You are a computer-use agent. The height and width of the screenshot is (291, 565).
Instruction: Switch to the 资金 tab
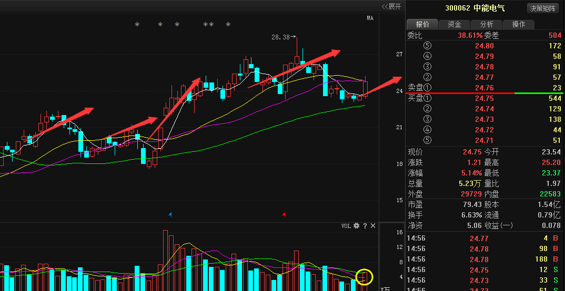coord(455,24)
